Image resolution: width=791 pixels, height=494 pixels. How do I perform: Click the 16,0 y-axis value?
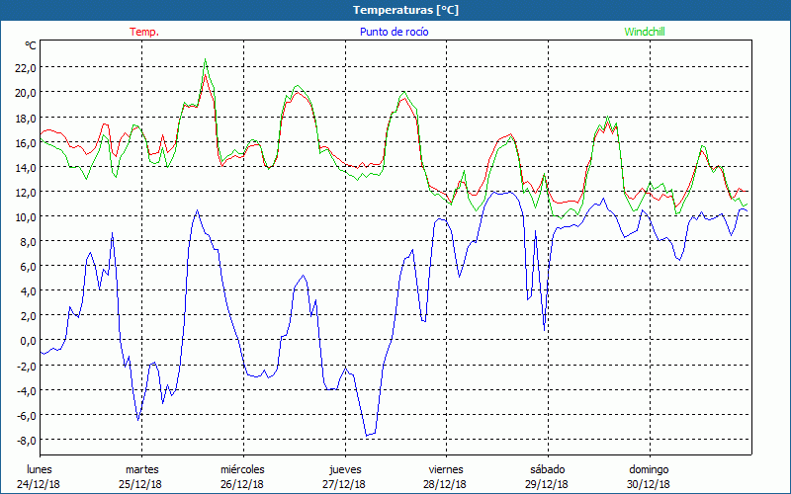pos(25,142)
